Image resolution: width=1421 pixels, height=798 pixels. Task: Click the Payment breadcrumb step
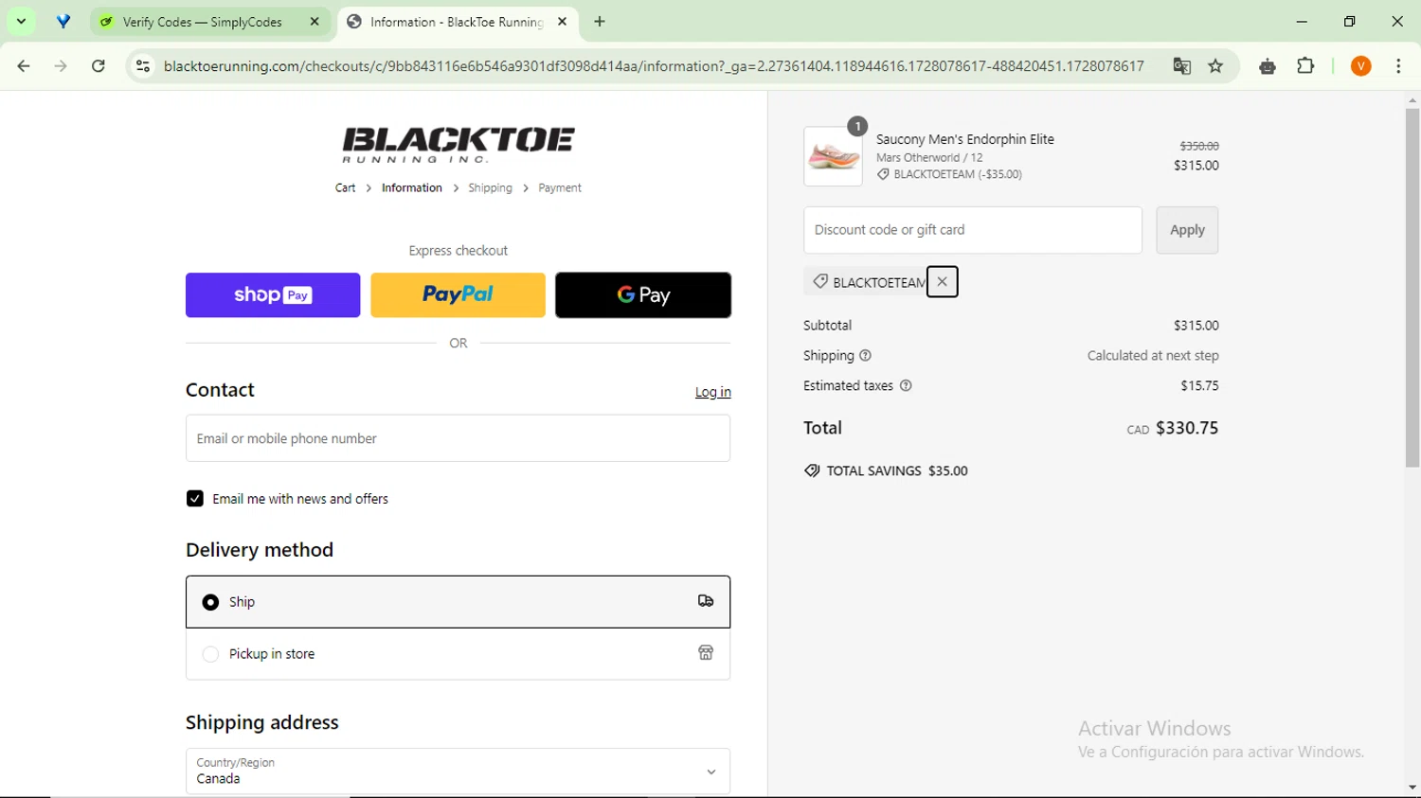coord(560,187)
